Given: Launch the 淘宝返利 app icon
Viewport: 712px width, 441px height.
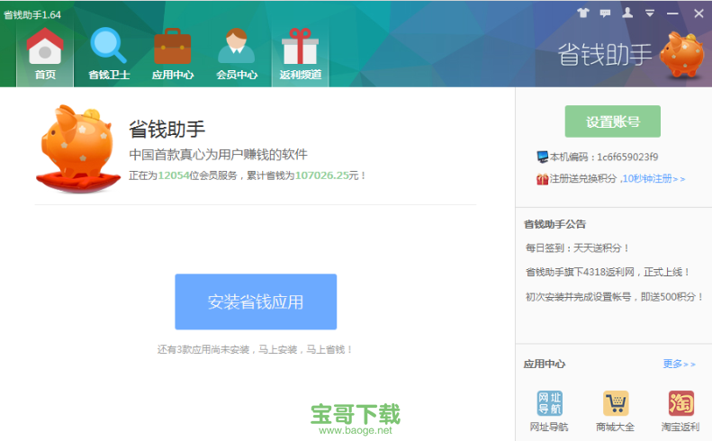Looking at the screenshot, I should pyautogui.click(x=680, y=410).
